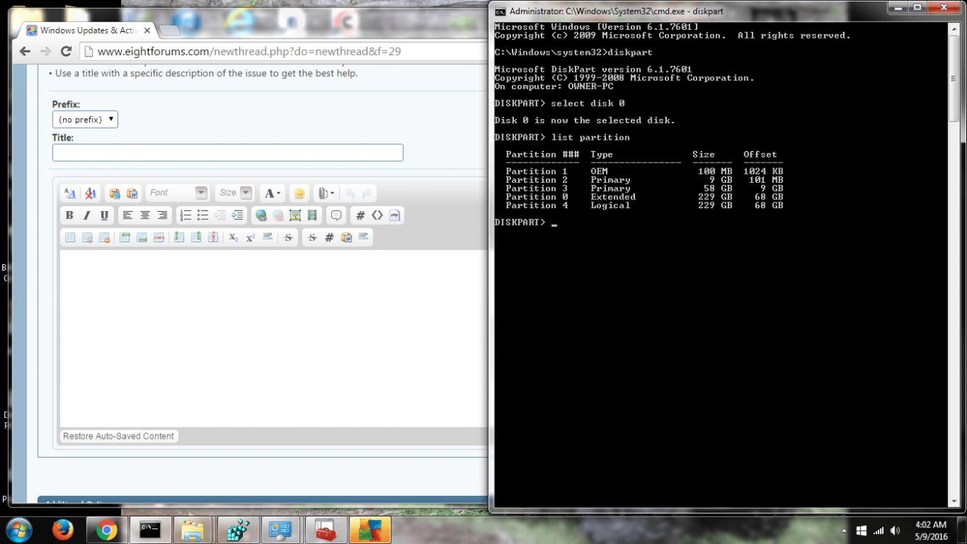Toggle italic formatting in the editor
This screenshot has width=967, height=544.
[x=87, y=215]
